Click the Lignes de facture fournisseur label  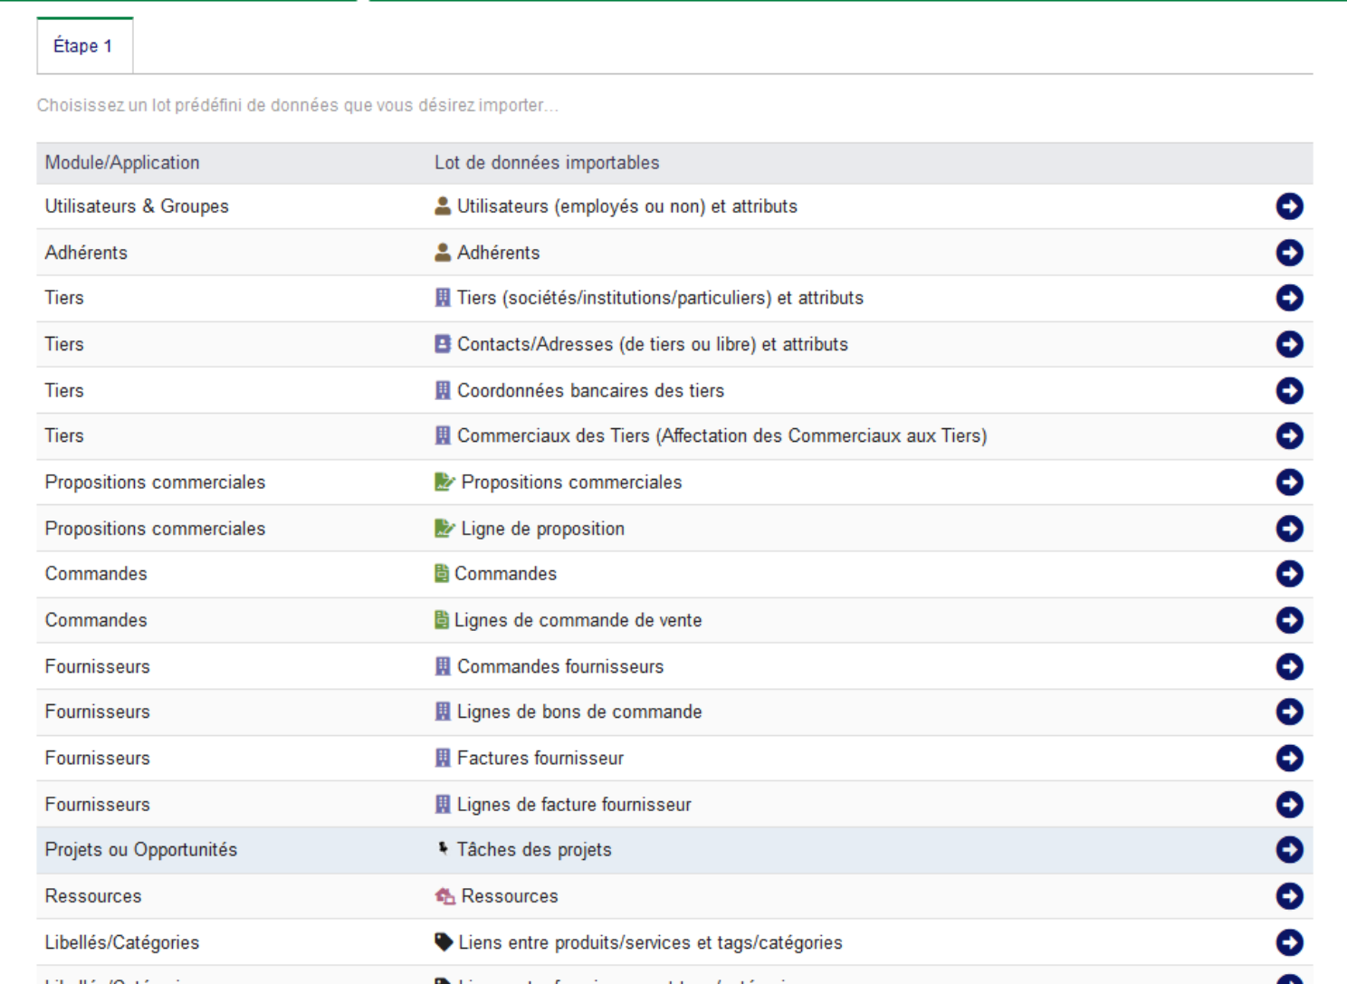coord(574,805)
